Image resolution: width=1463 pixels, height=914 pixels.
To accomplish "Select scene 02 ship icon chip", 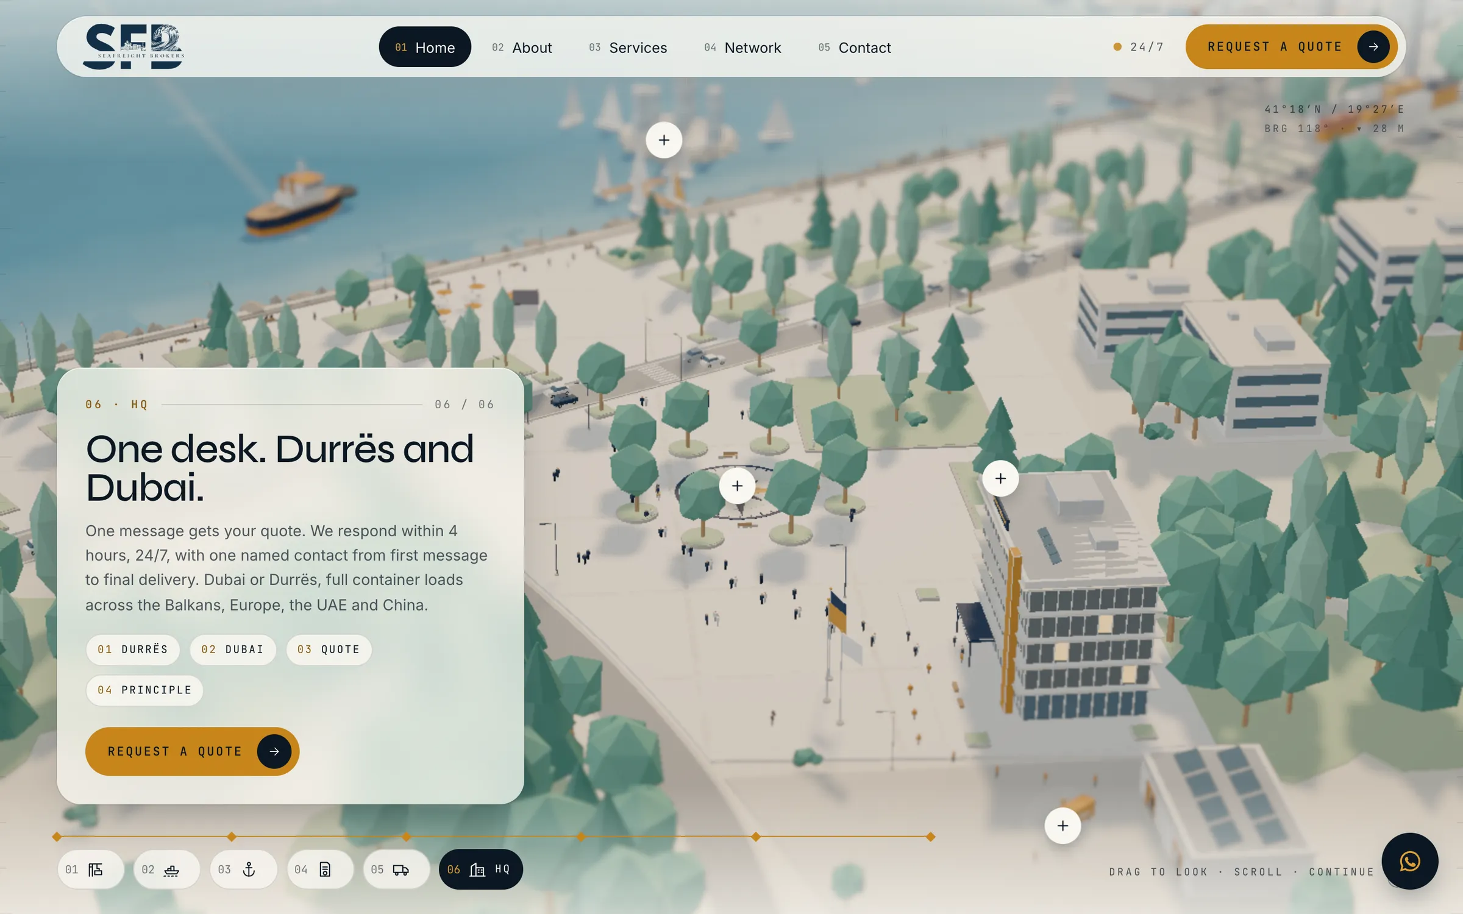I will pos(166,870).
